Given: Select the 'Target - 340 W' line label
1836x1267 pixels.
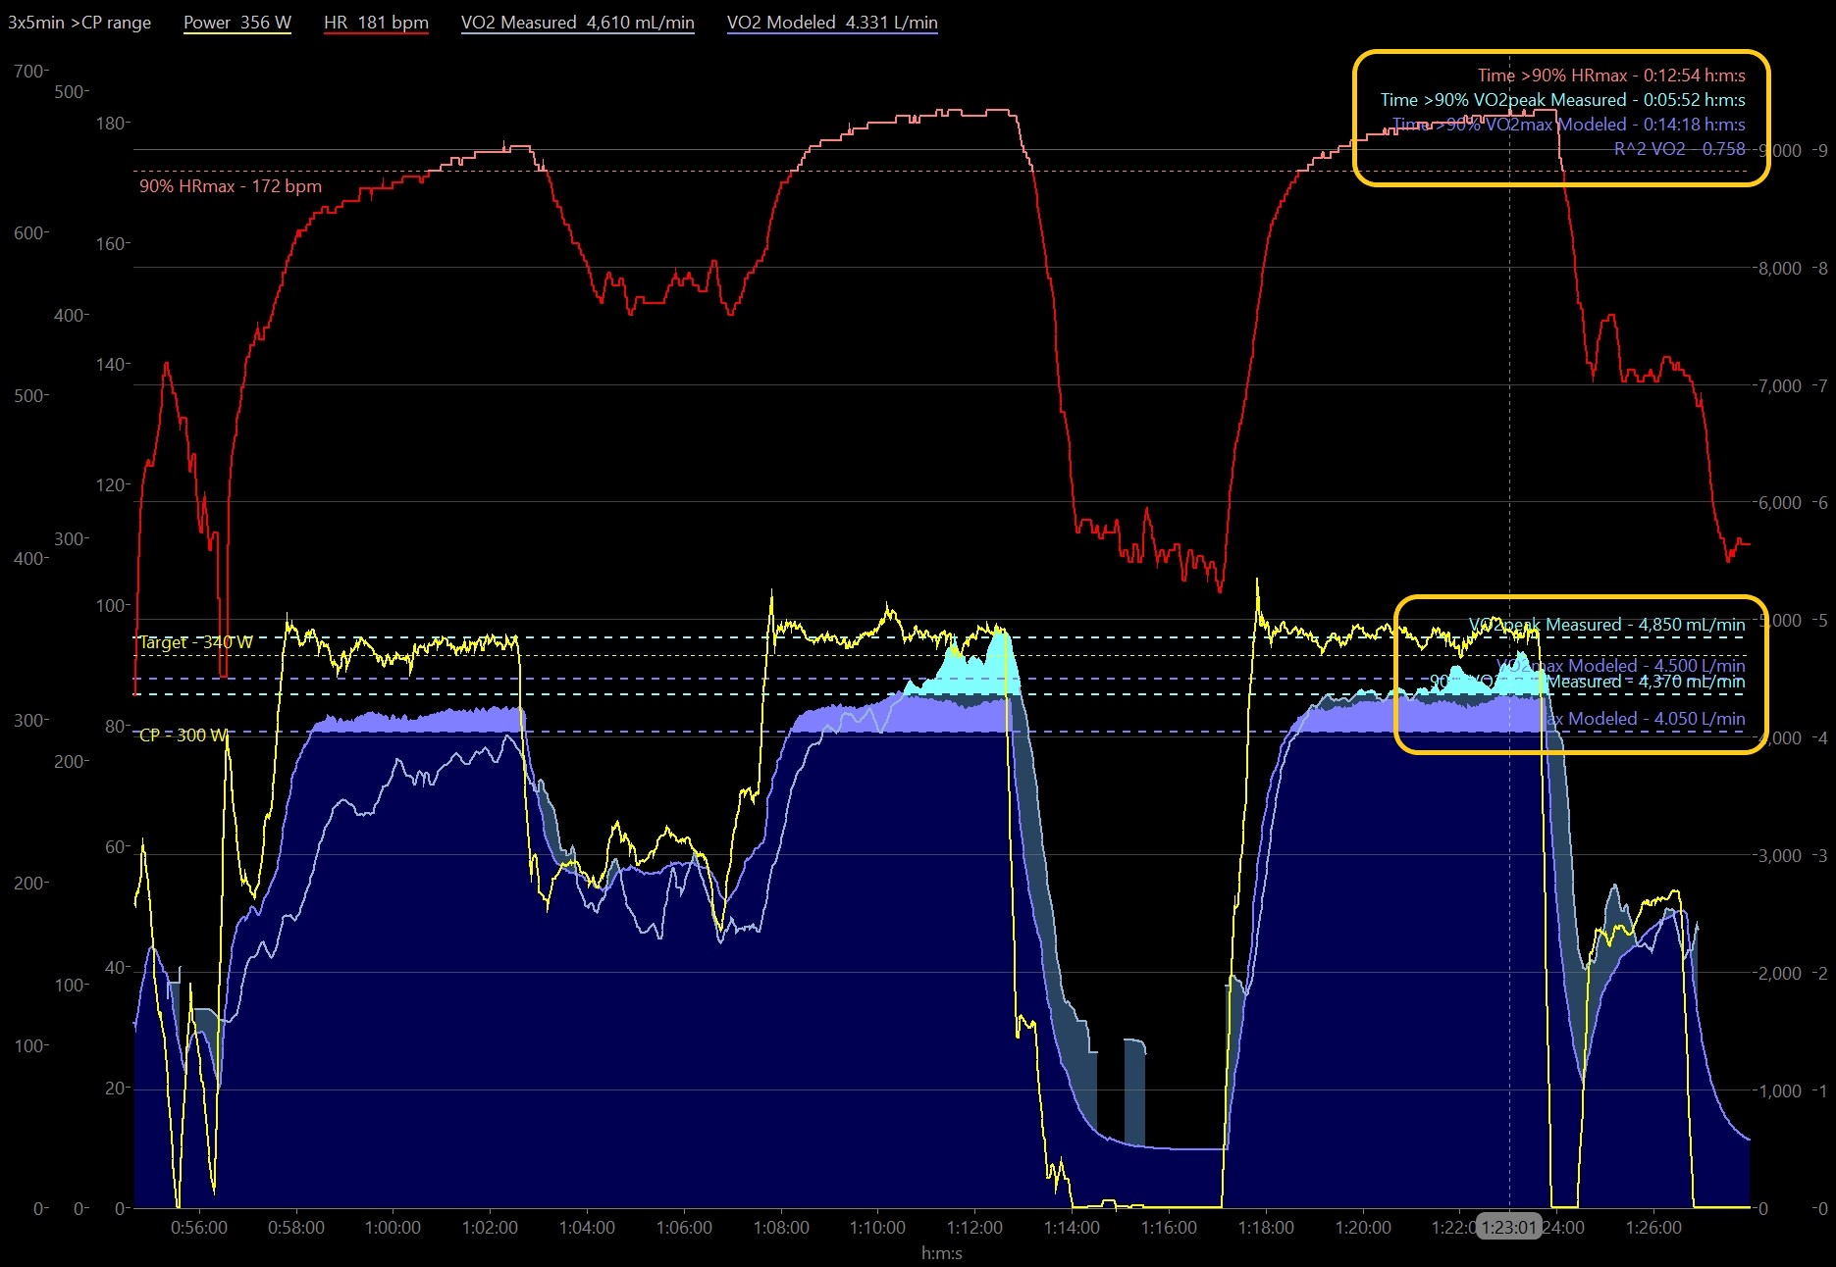Looking at the screenshot, I should tap(196, 643).
